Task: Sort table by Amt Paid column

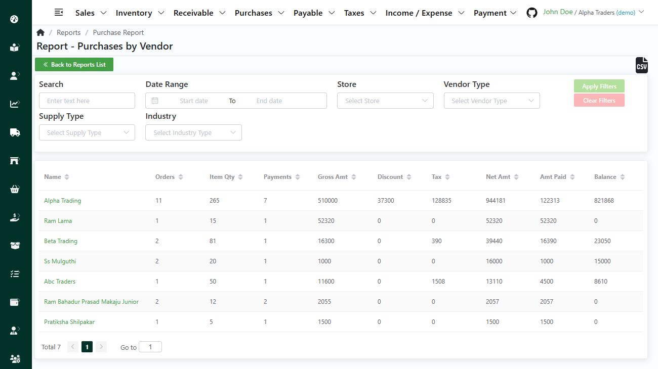Action: (x=572, y=177)
